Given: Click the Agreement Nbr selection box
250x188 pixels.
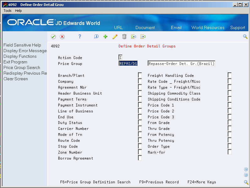Looking at the screenshot, I should (x=140, y=87).
